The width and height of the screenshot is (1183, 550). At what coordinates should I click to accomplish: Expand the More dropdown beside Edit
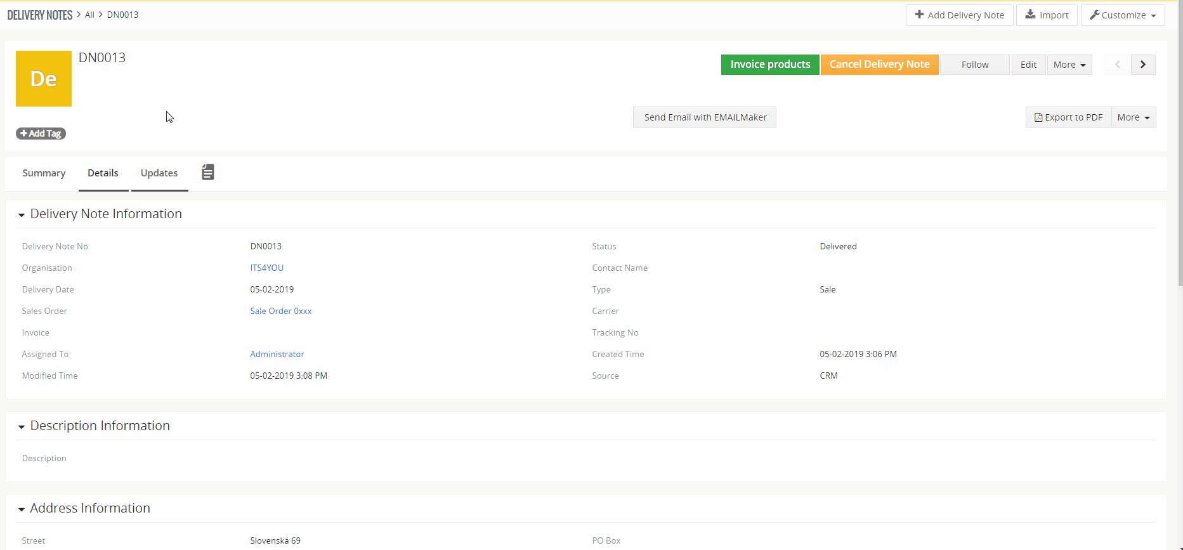pyautogui.click(x=1069, y=65)
